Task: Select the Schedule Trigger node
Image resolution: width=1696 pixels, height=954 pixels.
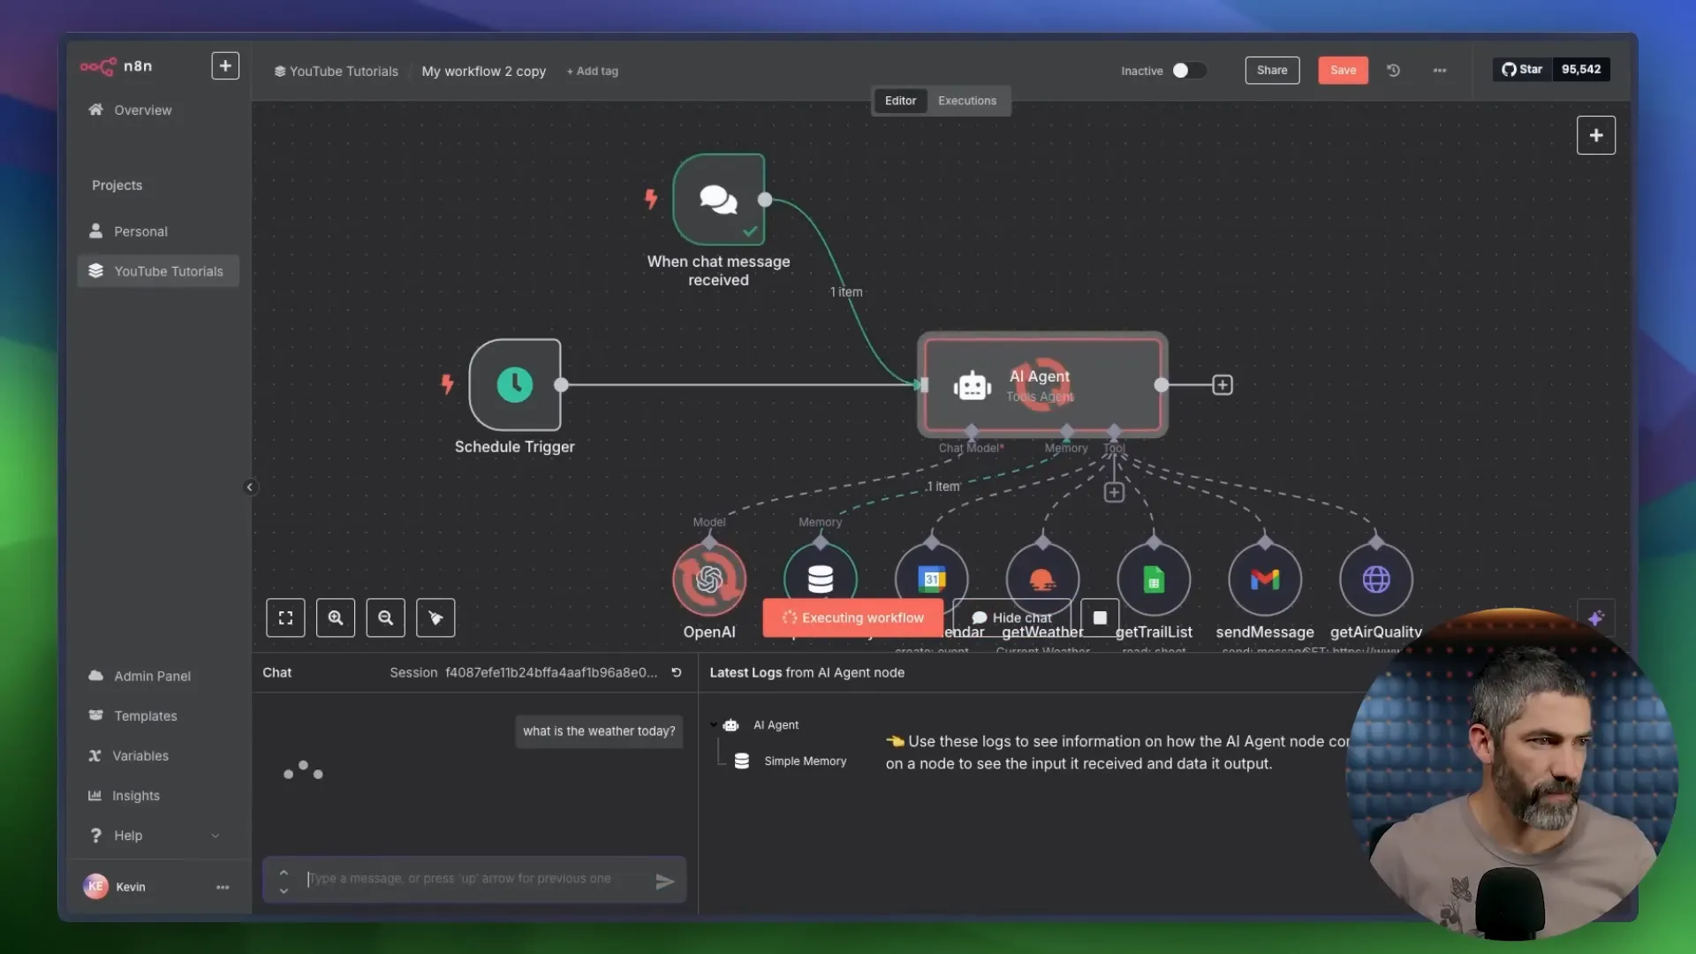Action: pos(515,384)
